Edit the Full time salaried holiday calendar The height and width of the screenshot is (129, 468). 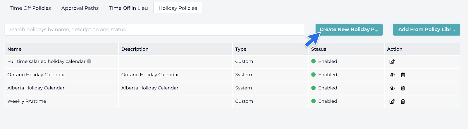(392, 62)
